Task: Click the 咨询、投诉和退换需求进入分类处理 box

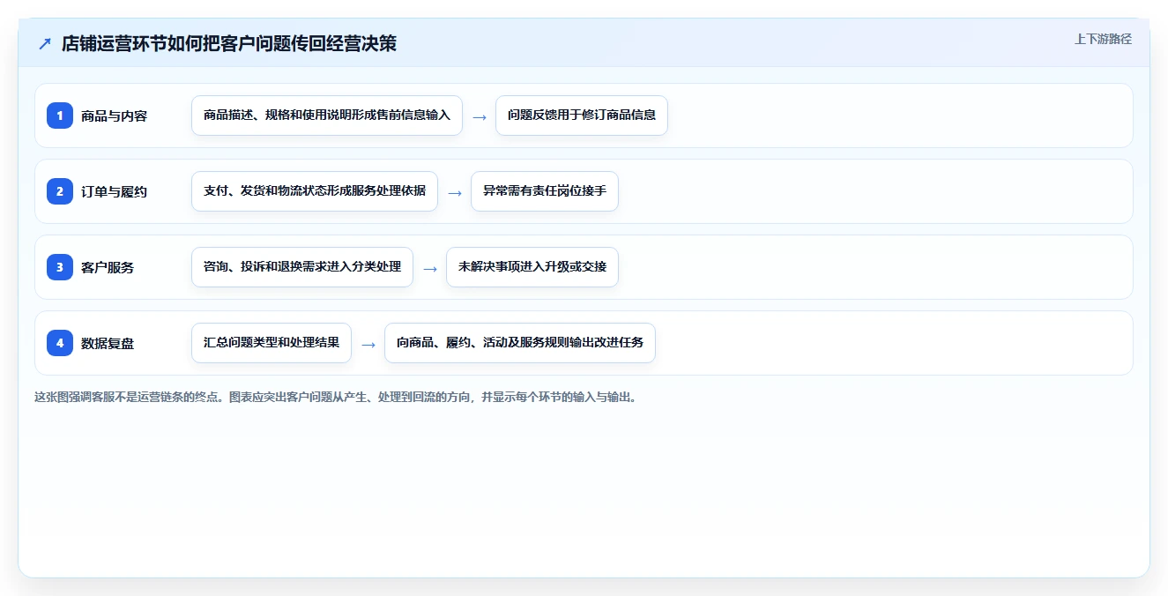Action: 302,267
